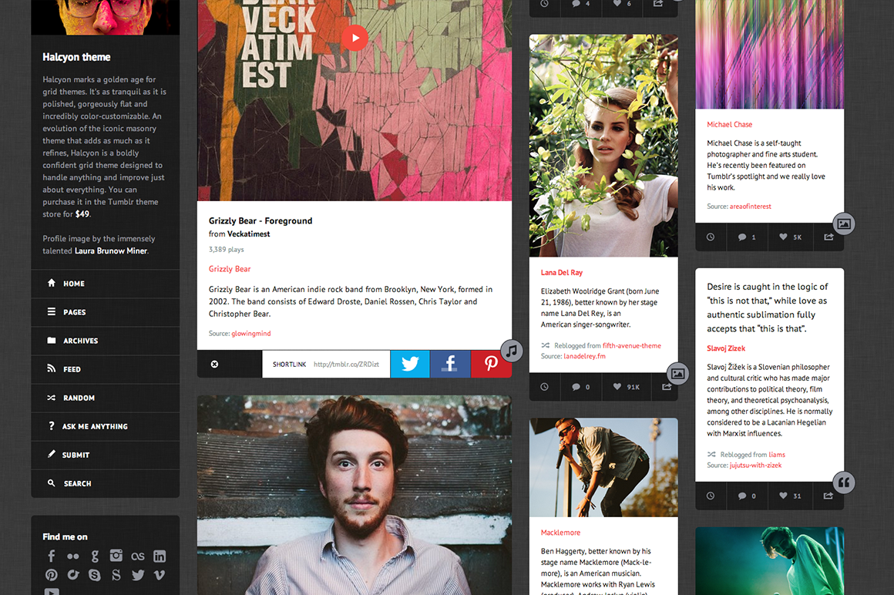This screenshot has height=595, width=894.
Task: Like the Slavoj Zizek post with 31 hearts
Action: [790, 496]
